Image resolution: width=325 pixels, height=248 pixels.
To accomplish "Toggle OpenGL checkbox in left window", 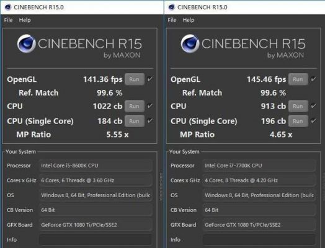I will 150,79.
